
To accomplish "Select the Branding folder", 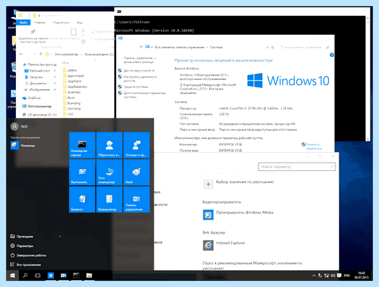I will 71,103.
